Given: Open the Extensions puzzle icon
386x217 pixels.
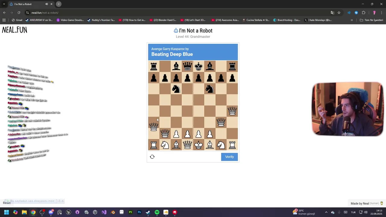Looking at the screenshot, I should click(x=363, y=13).
